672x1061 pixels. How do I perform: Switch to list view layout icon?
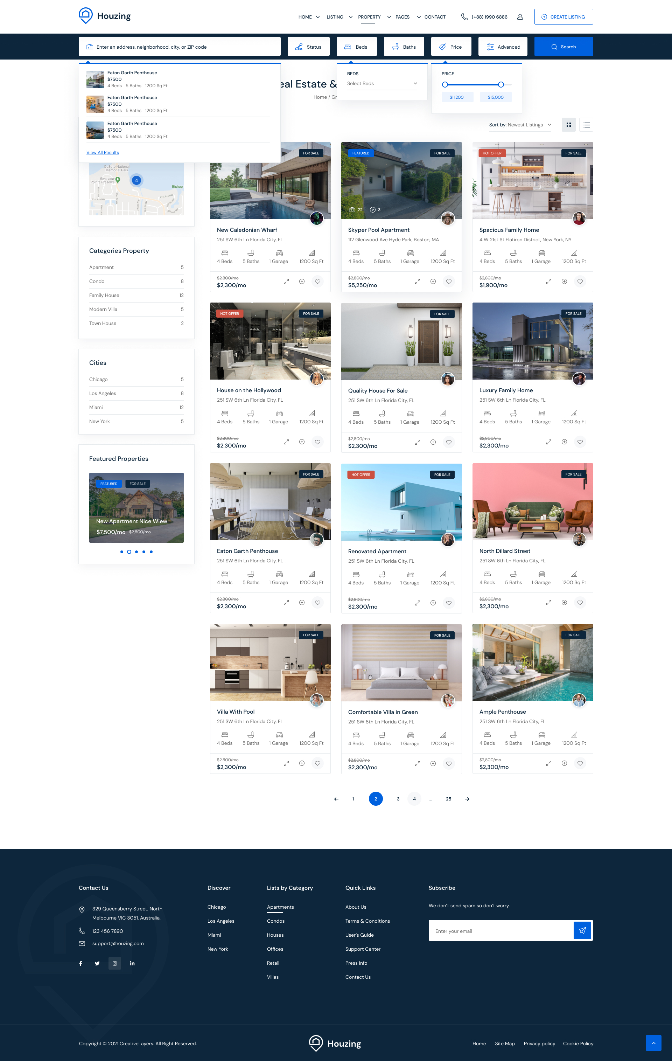[x=586, y=125]
